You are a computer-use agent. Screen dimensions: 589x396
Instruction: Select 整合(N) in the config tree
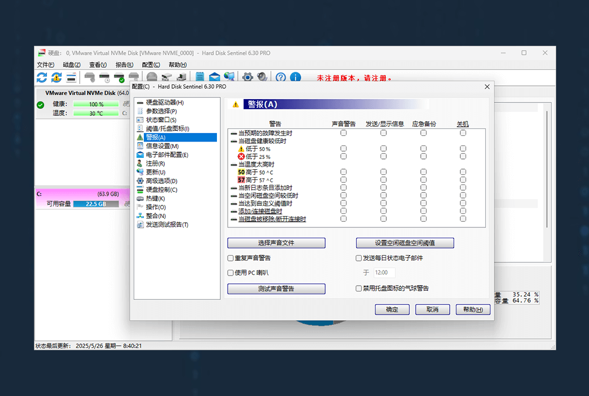156,216
